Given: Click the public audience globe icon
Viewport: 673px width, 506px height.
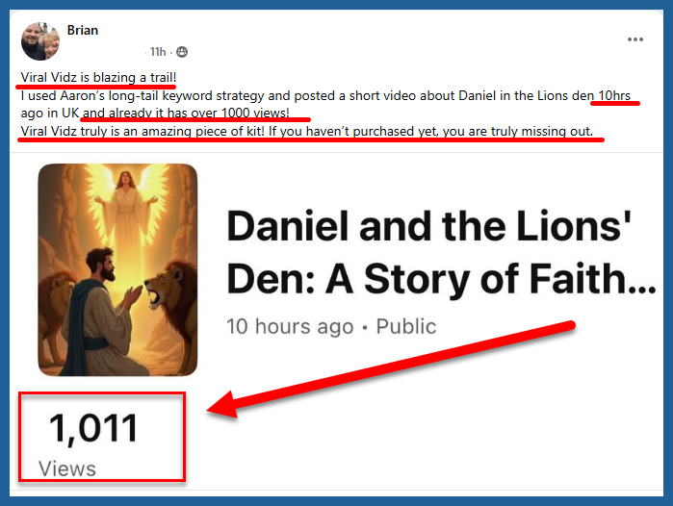Looking at the screenshot, I should tap(182, 52).
